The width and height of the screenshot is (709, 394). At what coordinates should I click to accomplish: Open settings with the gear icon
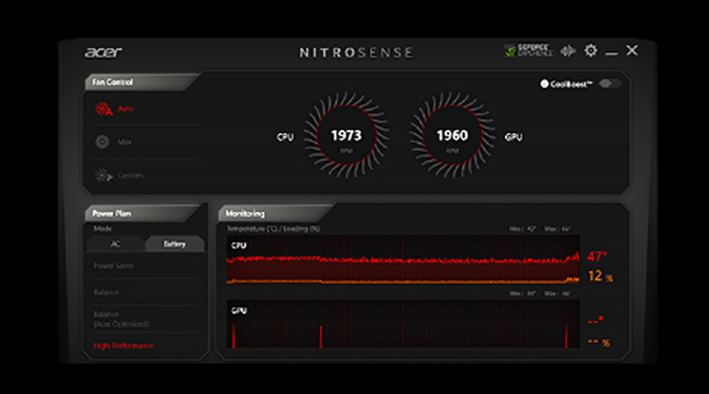pyautogui.click(x=591, y=51)
